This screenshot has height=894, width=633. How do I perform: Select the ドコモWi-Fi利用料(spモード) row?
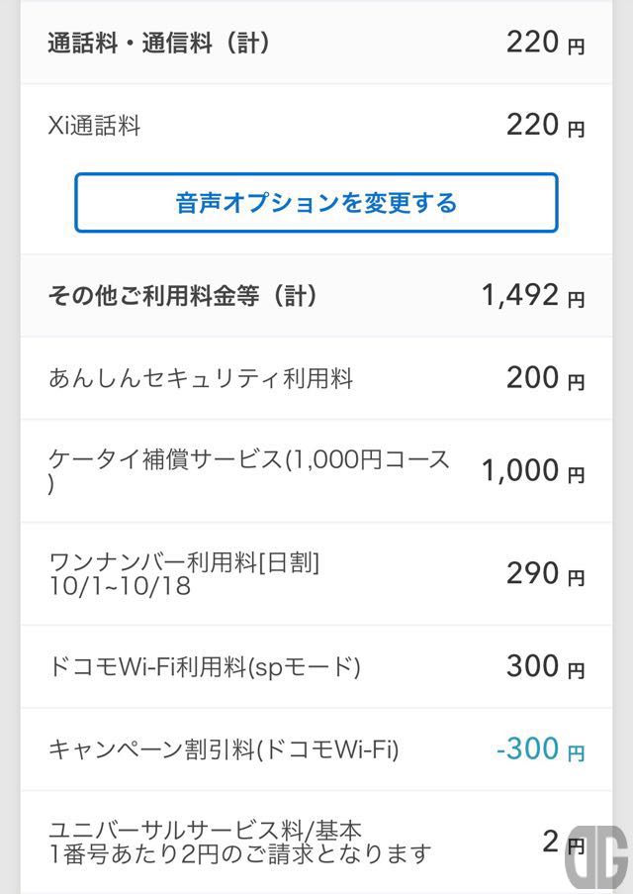[x=316, y=667]
